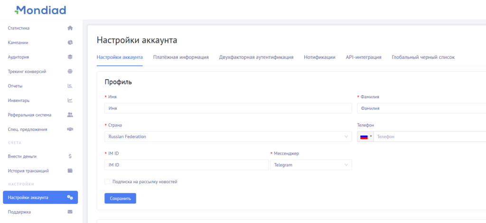
Task: Open Реферальная система in sidebar
Action: tap(40, 115)
